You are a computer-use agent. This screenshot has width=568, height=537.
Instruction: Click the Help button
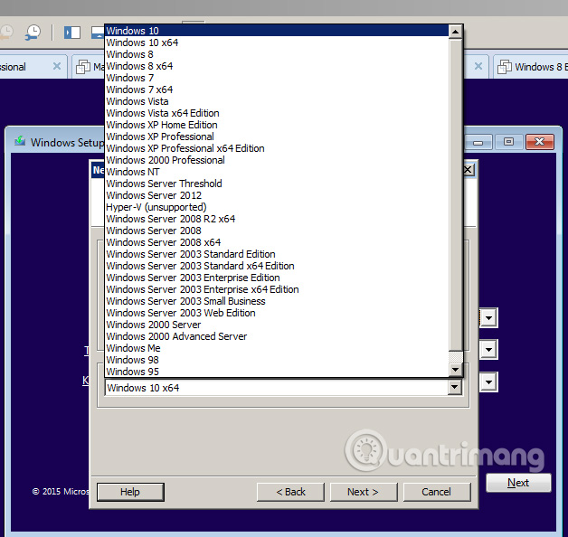130,492
